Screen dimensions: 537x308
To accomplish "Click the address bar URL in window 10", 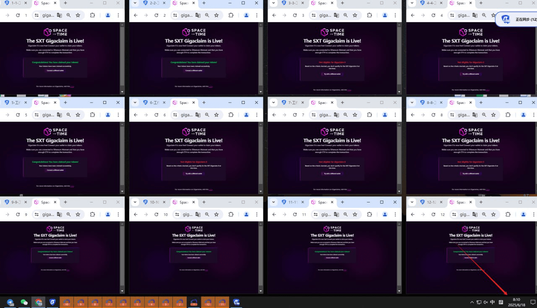I will tap(187, 215).
